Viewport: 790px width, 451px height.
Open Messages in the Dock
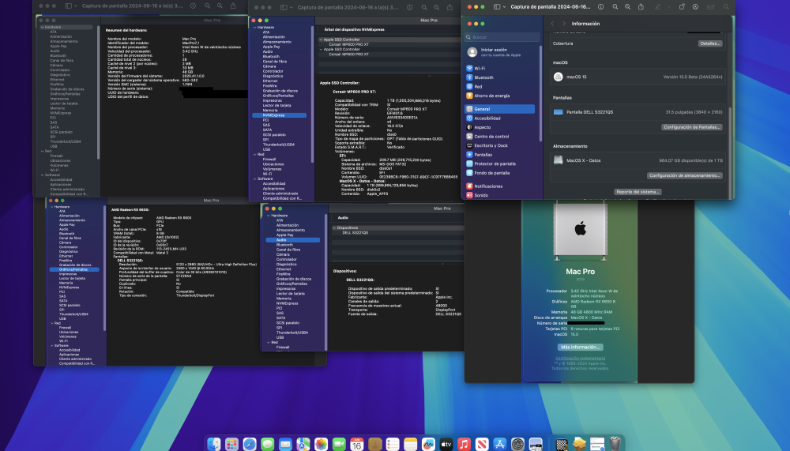point(268,444)
